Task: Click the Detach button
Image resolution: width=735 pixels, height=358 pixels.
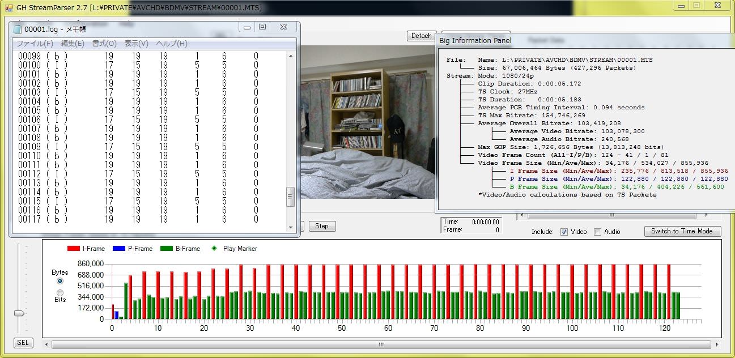Action: (x=421, y=36)
